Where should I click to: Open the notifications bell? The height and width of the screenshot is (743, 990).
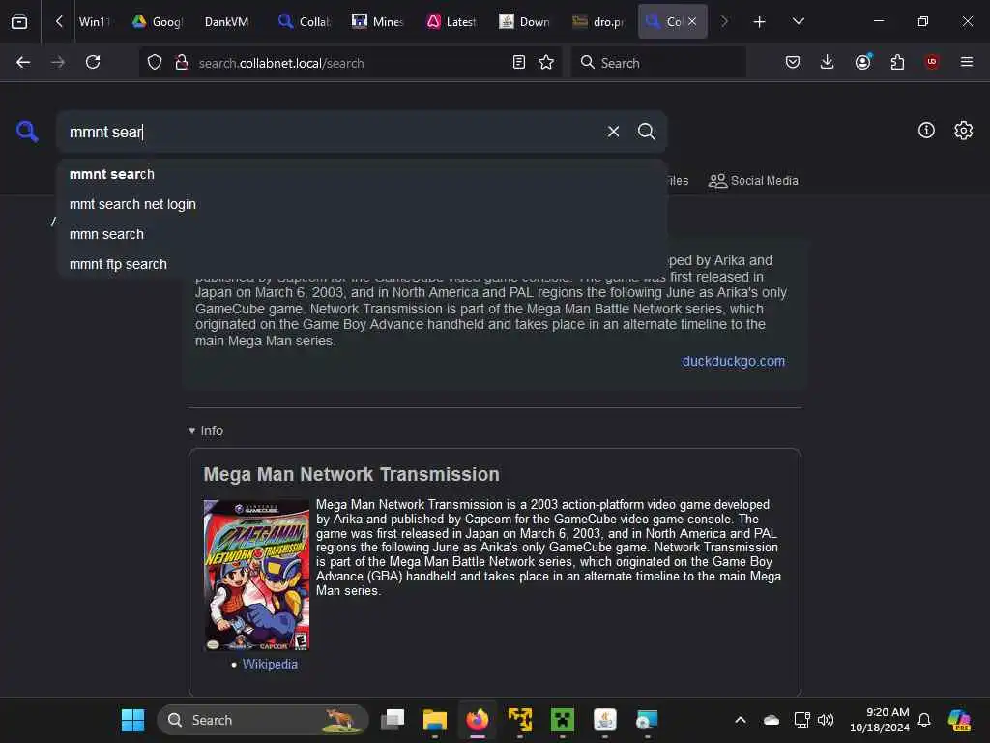[x=923, y=720]
